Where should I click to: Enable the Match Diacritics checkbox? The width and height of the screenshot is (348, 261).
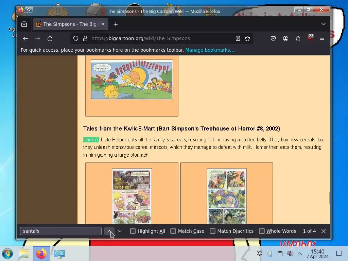[212, 231]
